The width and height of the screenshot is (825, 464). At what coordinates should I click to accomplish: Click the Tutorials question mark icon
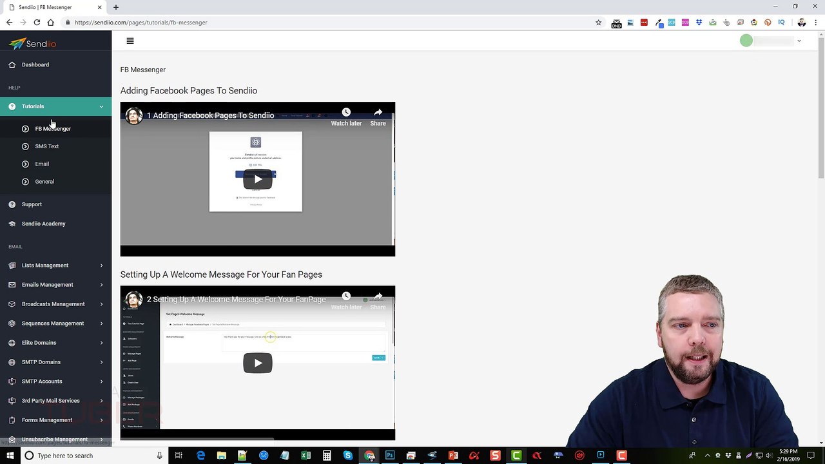[x=12, y=106]
